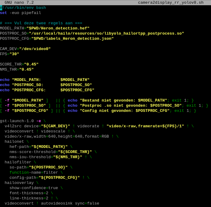This screenshot has height=207, width=211.
Task: Click the 'set -euo pipefail' line
Action: pos(21,13)
